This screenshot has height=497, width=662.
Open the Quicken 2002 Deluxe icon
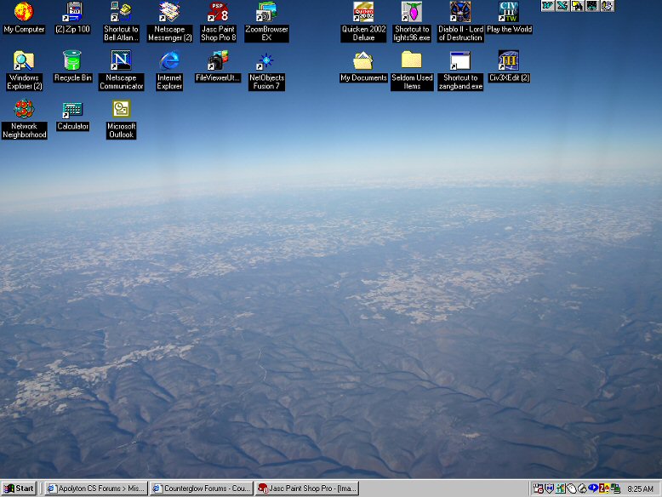click(363, 12)
